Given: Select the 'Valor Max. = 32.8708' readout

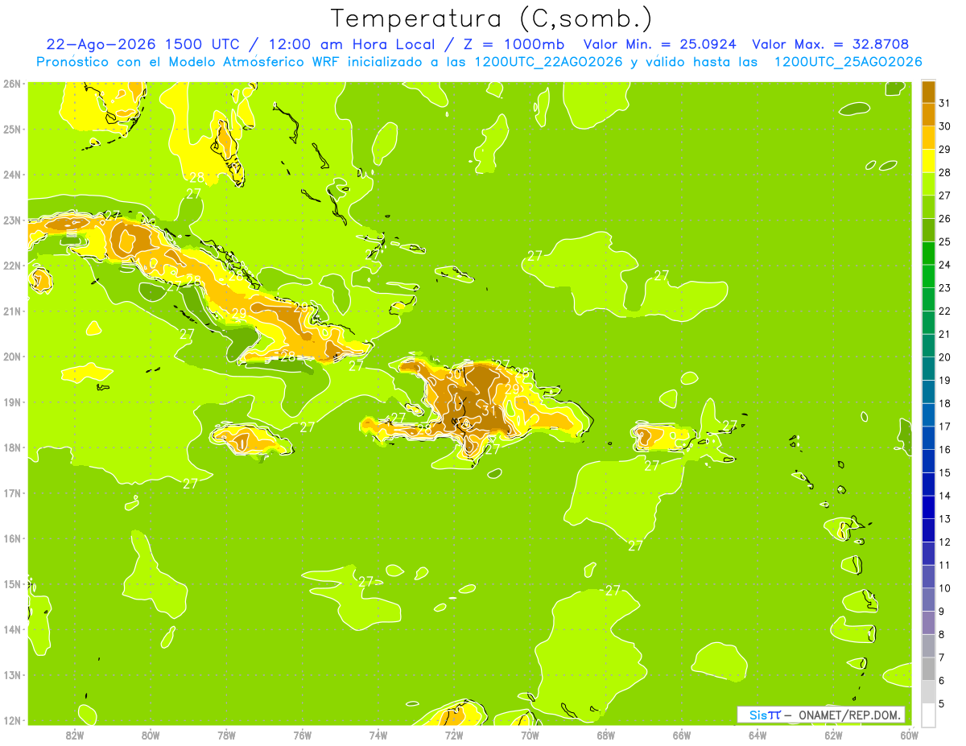Looking at the screenshot, I should coord(830,44).
